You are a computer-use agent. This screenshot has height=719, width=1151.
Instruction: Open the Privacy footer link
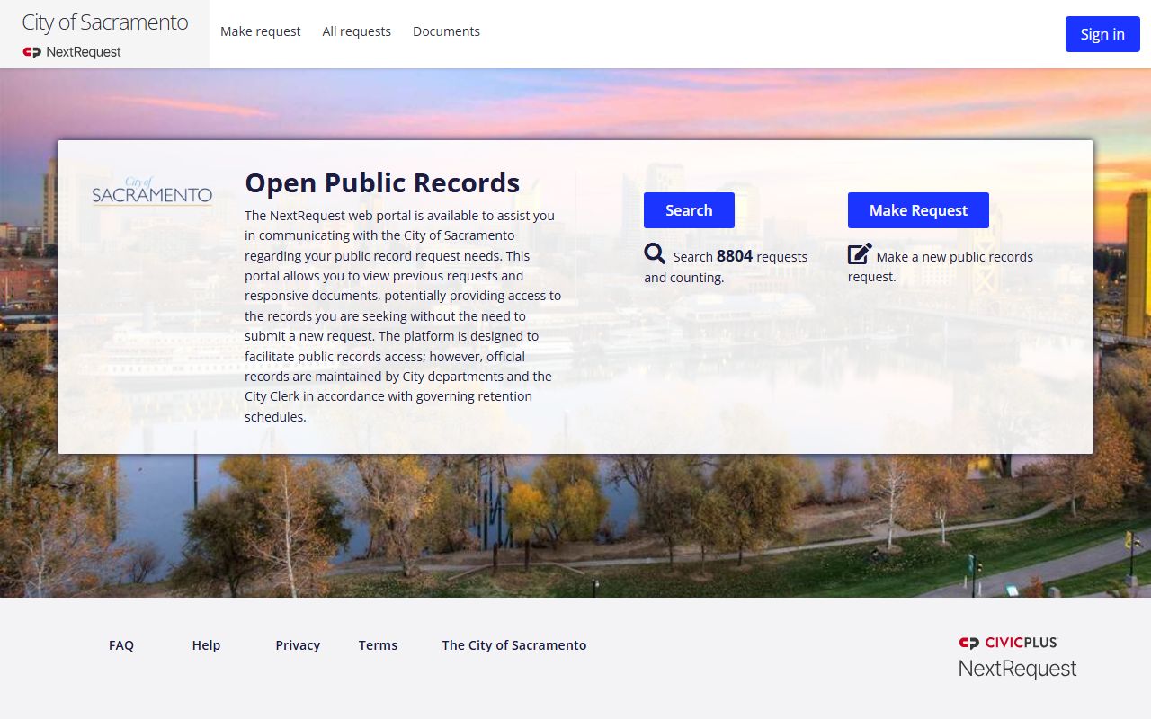(298, 645)
